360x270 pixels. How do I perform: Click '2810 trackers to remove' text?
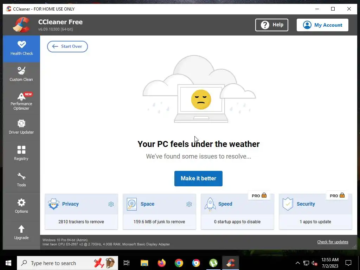pos(81,222)
